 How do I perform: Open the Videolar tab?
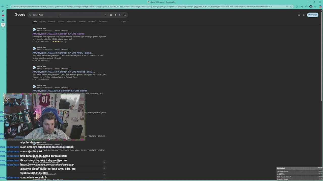pos(61,22)
